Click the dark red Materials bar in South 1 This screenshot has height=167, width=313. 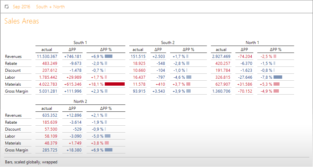pos(115,84)
